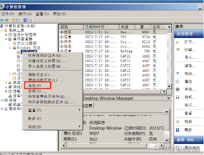Click the event list scrollbar up arrow
The image size is (204, 155).
click(169, 27)
